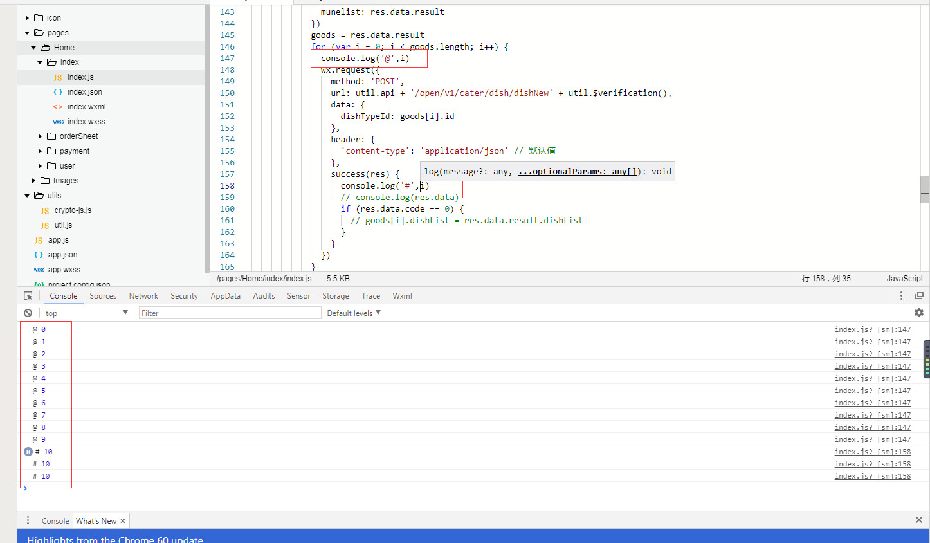Click line number 158 in the gutter
Viewport: 930px width, 543px height.
227,186
